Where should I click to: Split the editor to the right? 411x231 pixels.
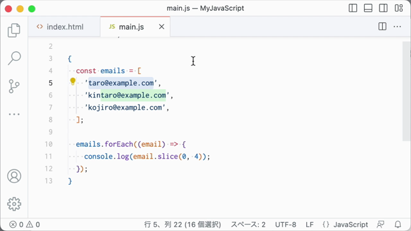point(382,26)
